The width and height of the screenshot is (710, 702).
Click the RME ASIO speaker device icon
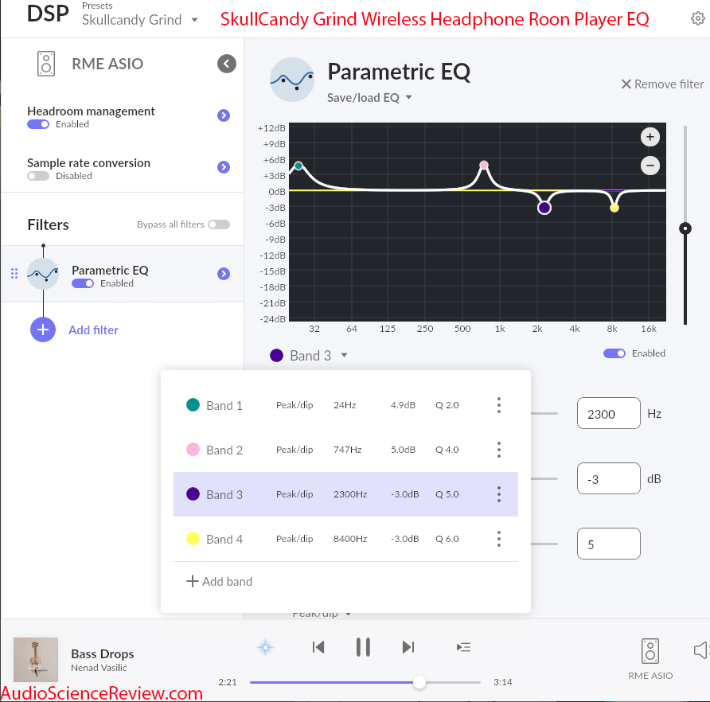(45, 64)
